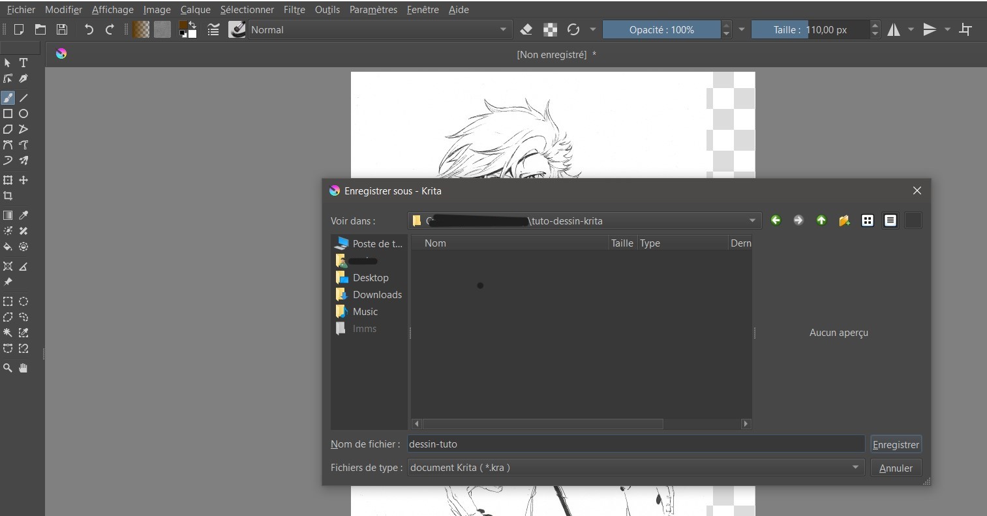Select the Move tool
The width and height of the screenshot is (987, 516).
point(23,180)
